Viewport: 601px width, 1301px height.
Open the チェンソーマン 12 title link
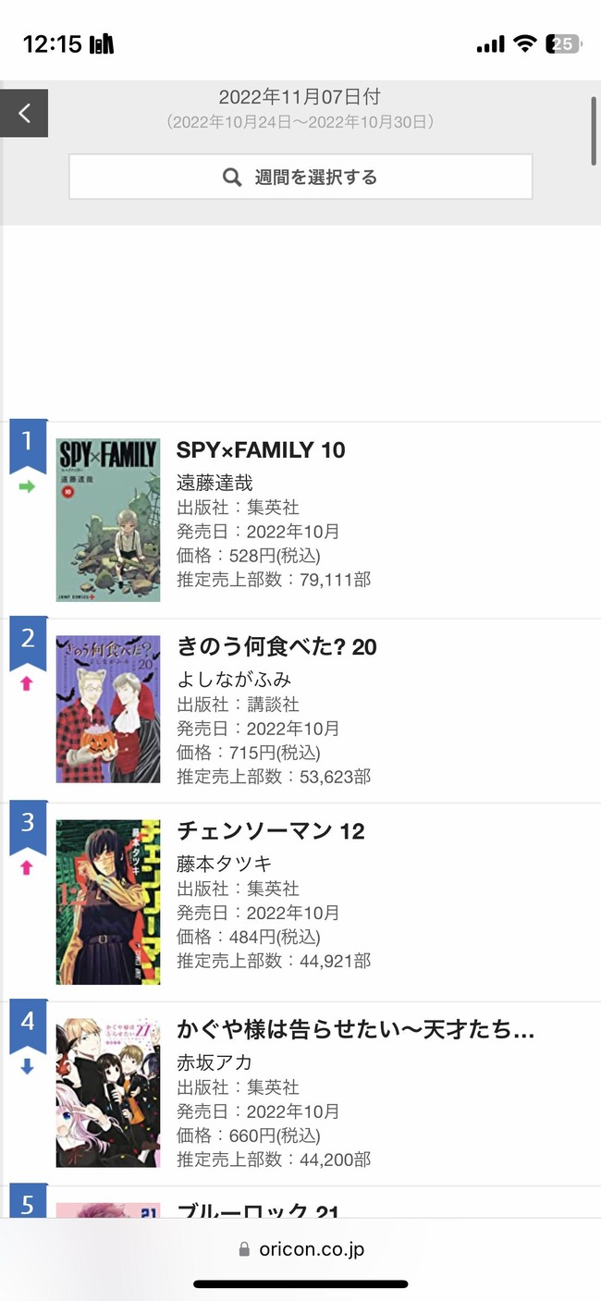pyautogui.click(x=271, y=831)
